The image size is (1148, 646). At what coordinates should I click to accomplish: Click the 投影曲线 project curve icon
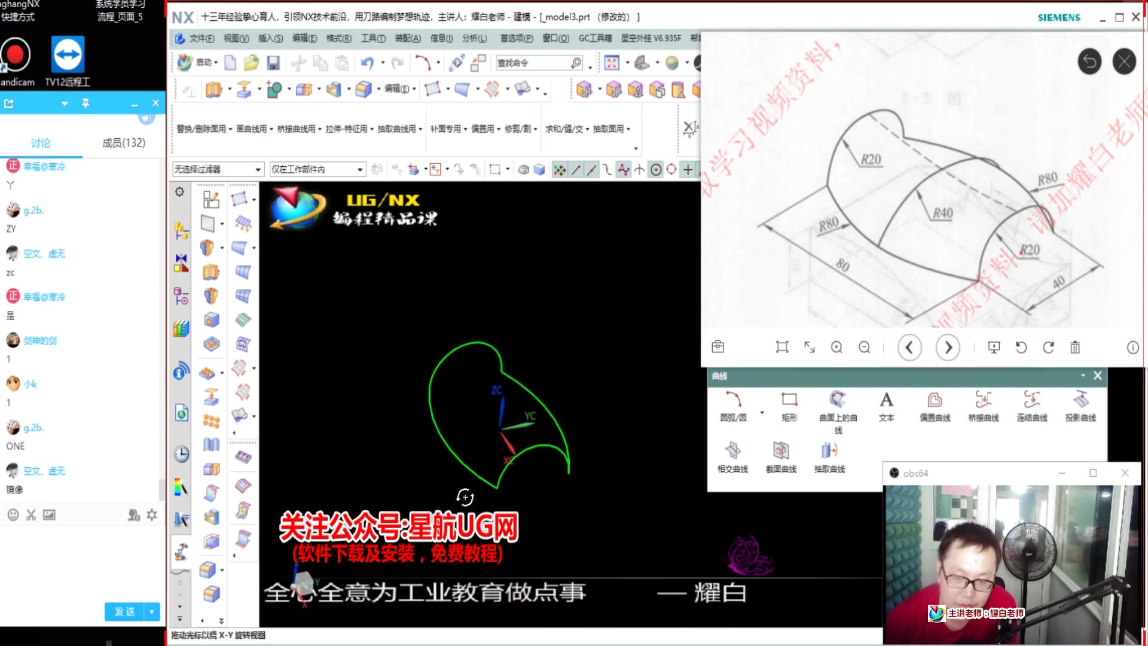(1080, 400)
